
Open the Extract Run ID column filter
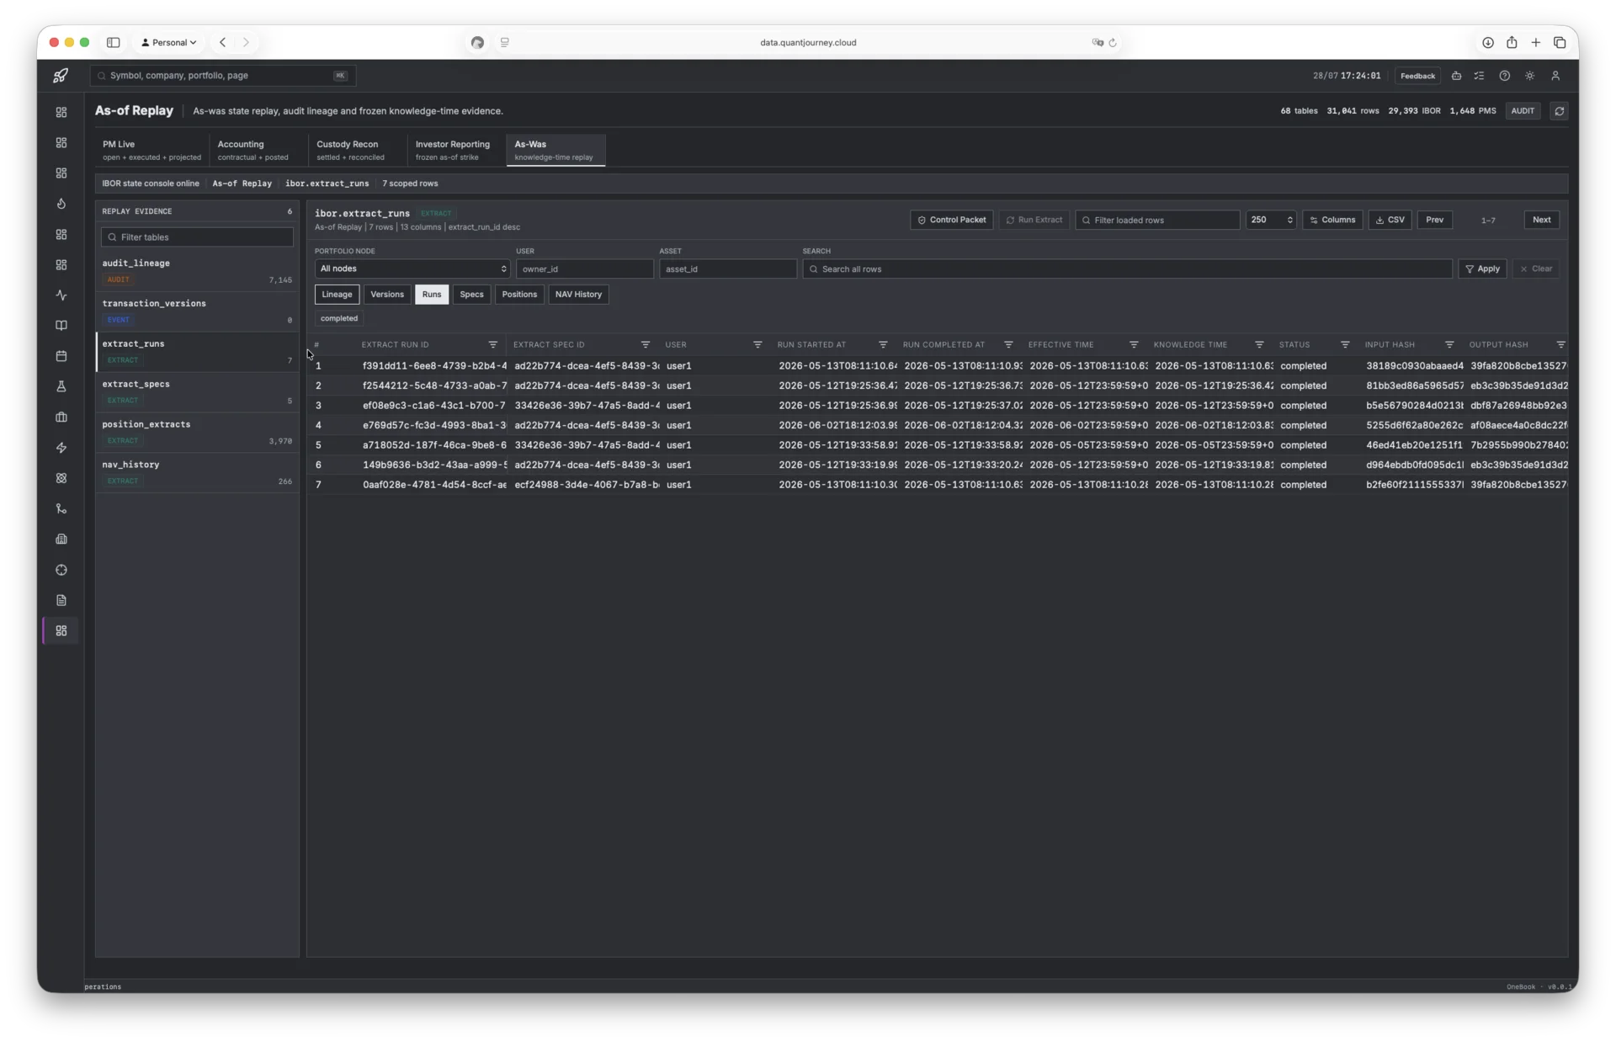pos(493,344)
